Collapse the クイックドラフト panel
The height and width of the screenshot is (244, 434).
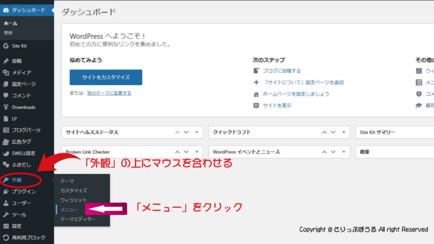[x=344, y=132]
